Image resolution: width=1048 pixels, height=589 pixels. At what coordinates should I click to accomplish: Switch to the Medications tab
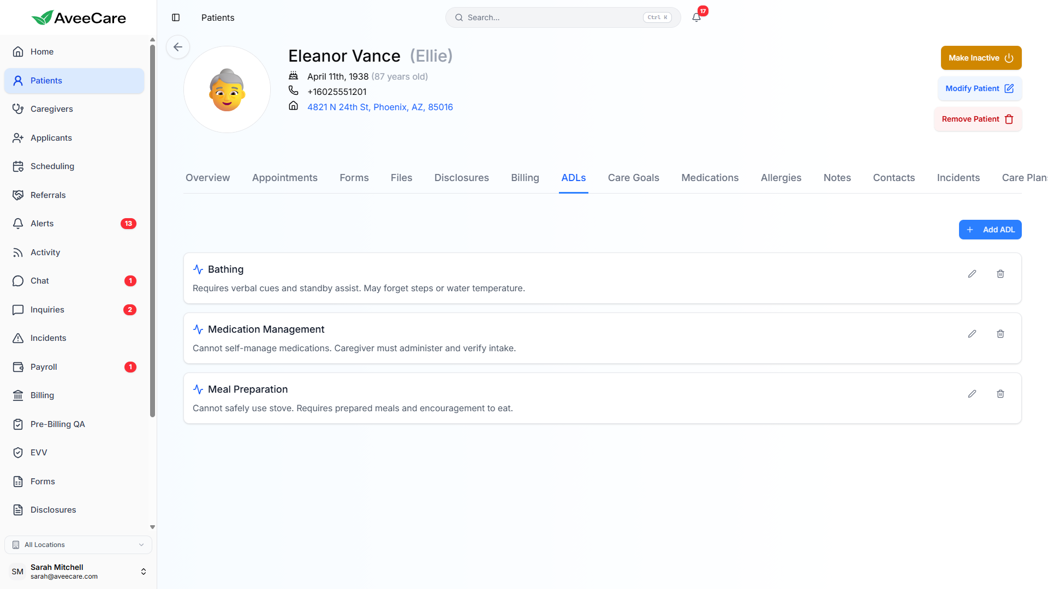click(x=710, y=178)
